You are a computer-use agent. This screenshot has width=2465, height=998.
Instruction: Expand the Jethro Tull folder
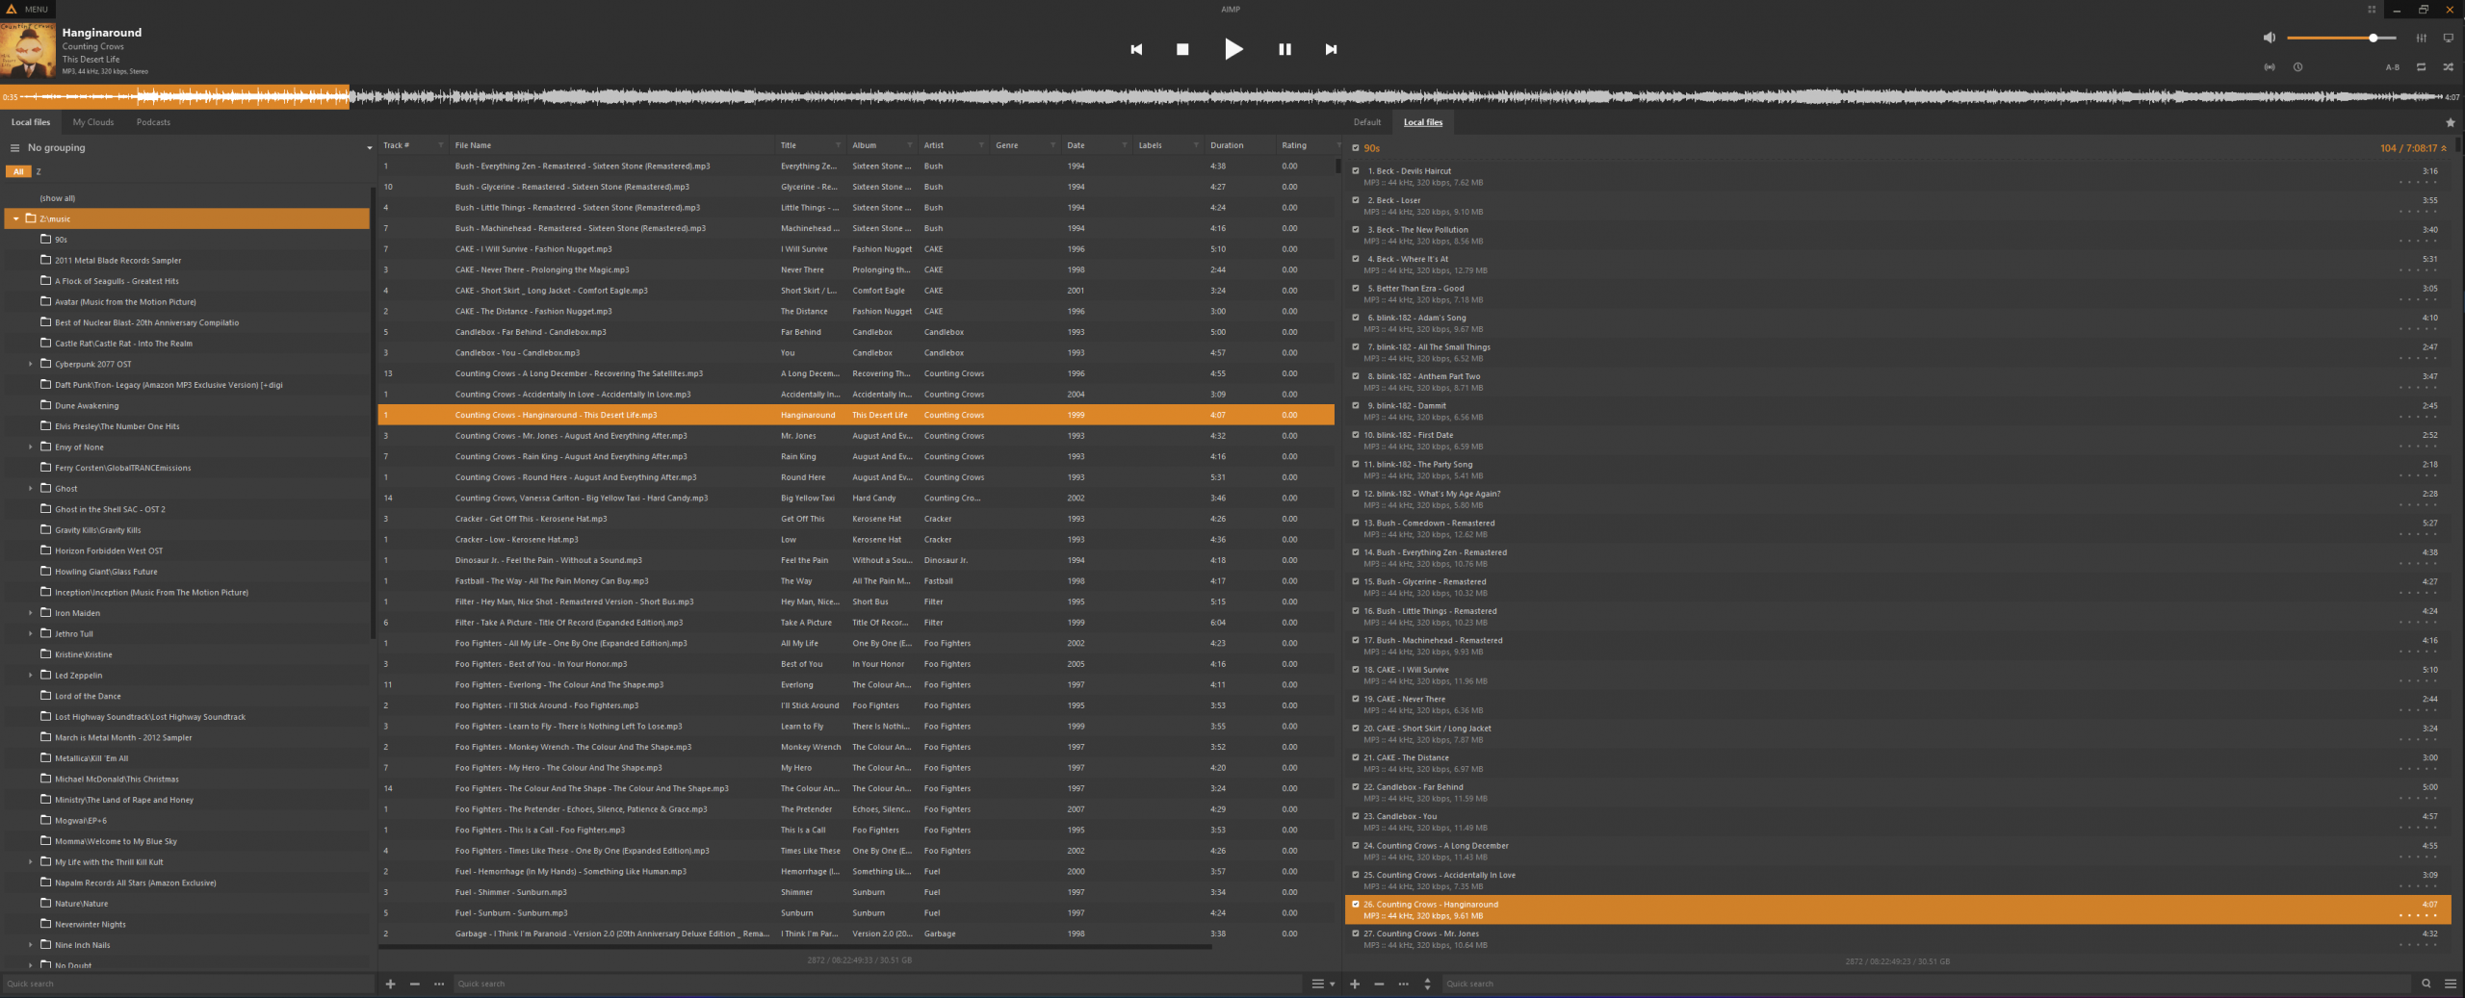(31, 633)
